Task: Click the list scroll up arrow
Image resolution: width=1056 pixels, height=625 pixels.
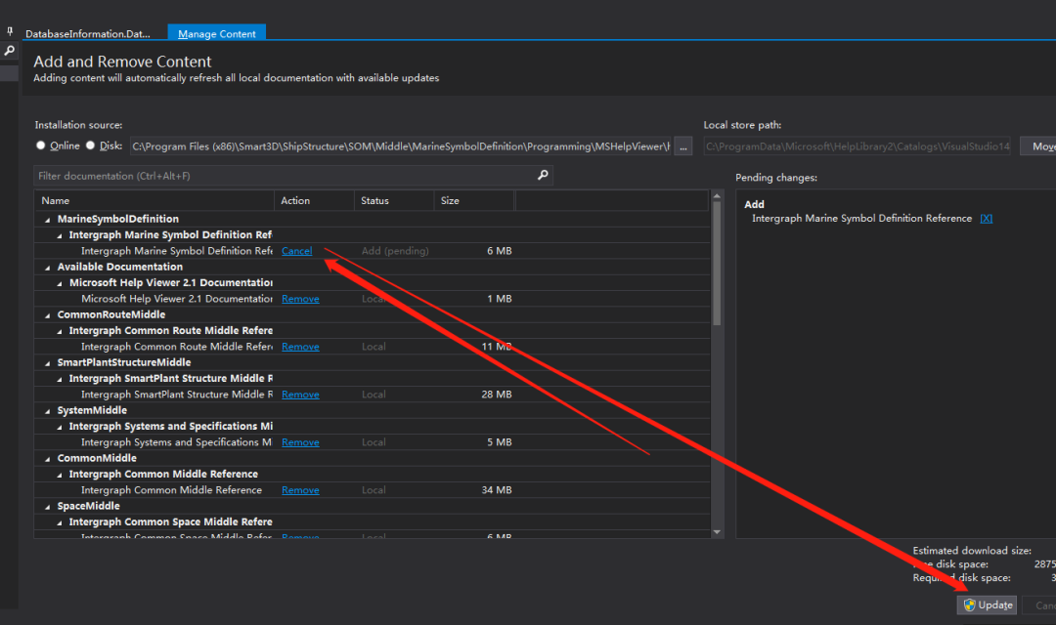Action: tap(717, 195)
